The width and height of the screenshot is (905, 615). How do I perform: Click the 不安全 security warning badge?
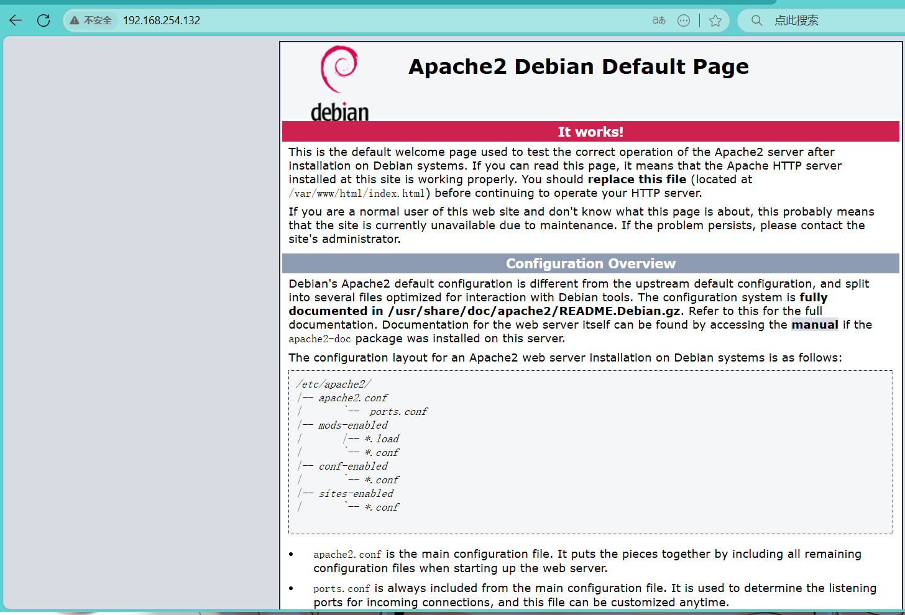(91, 20)
